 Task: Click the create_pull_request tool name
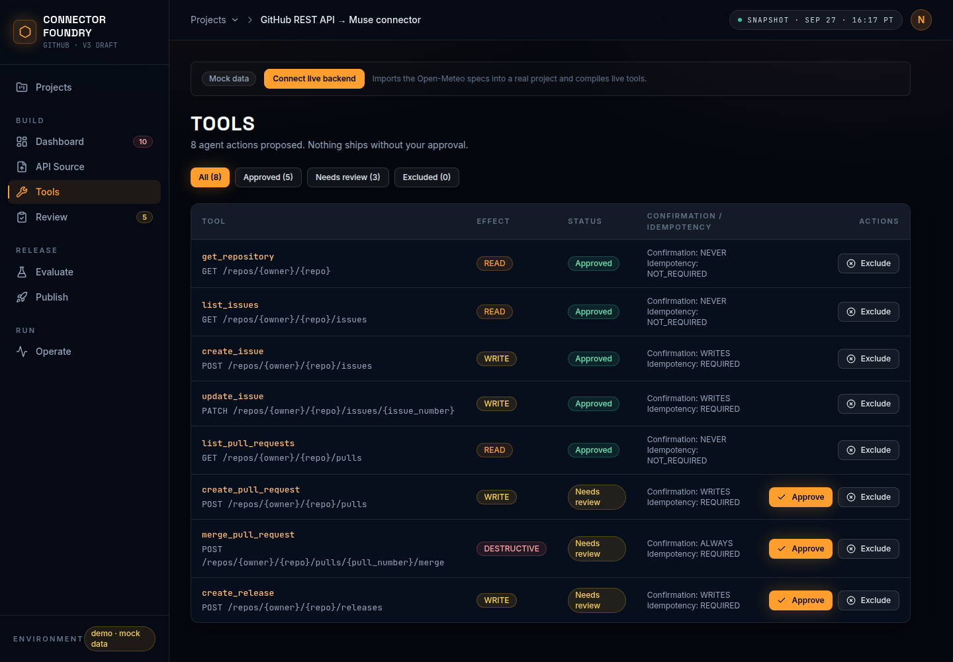[251, 490]
